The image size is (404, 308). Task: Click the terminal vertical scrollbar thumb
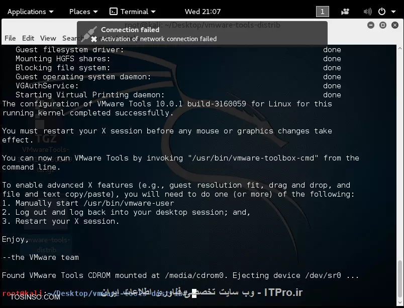pos(399,279)
